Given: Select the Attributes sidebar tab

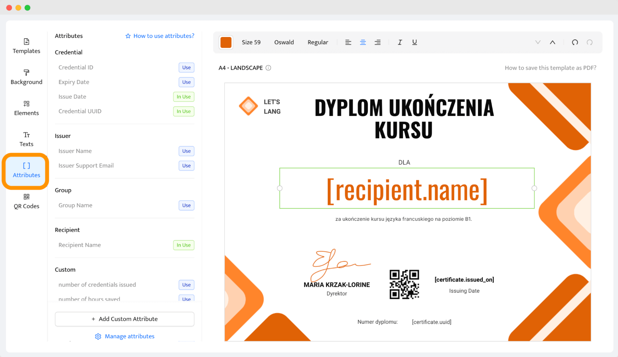Looking at the screenshot, I should click(26, 170).
